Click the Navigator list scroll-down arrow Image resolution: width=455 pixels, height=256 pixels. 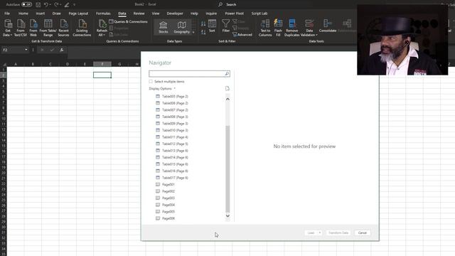coord(227,215)
